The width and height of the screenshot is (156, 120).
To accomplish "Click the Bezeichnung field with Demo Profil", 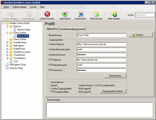I will coord(101,35).
